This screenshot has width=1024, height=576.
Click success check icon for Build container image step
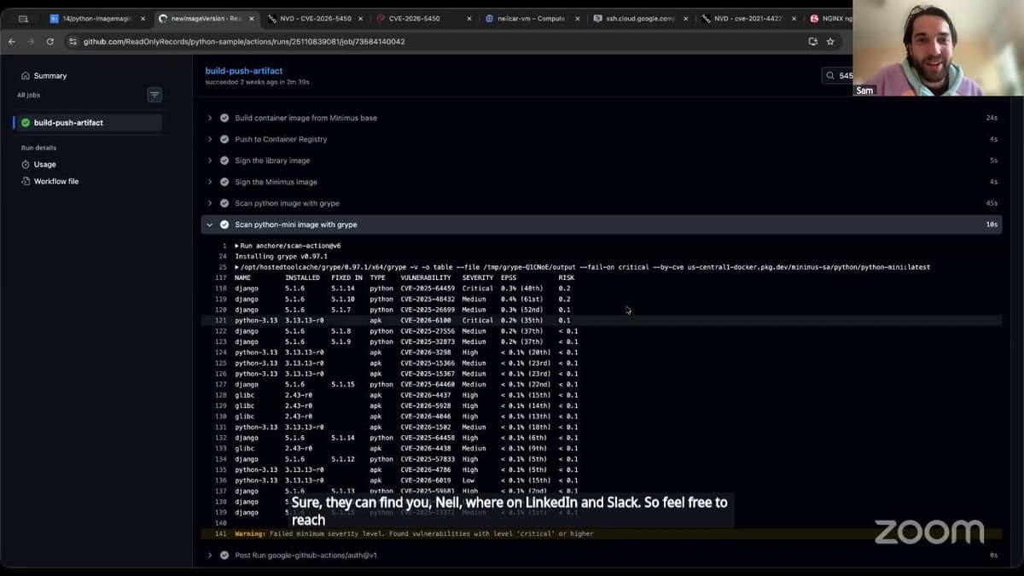pyautogui.click(x=224, y=118)
